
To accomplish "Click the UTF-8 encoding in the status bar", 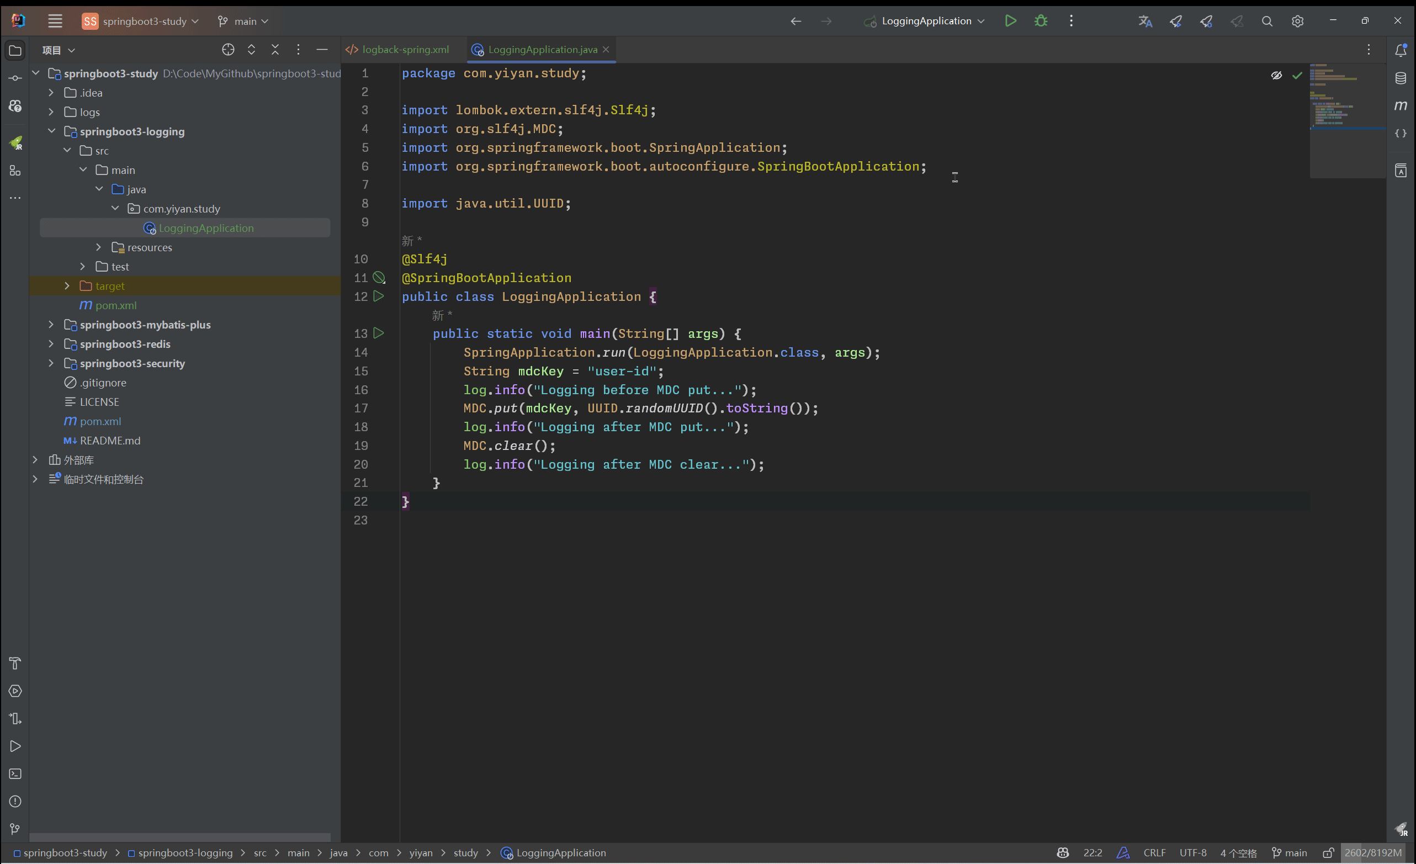I will coord(1192,852).
